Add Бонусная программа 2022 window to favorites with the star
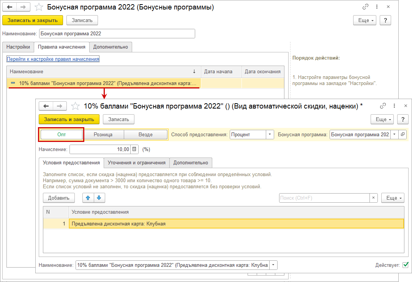Image resolution: width=412 pixels, height=282 pixels. pyautogui.click(x=39, y=7)
